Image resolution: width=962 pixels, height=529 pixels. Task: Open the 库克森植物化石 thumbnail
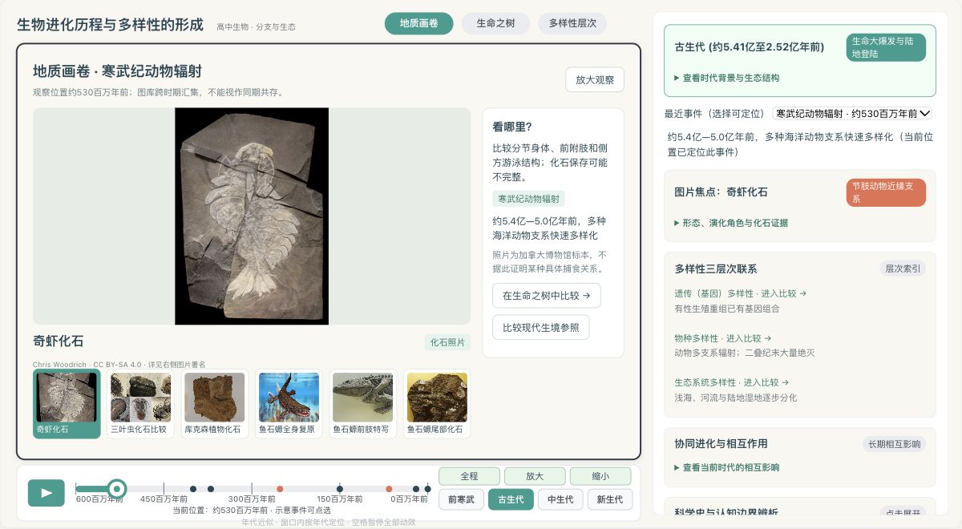click(x=214, y=404)
